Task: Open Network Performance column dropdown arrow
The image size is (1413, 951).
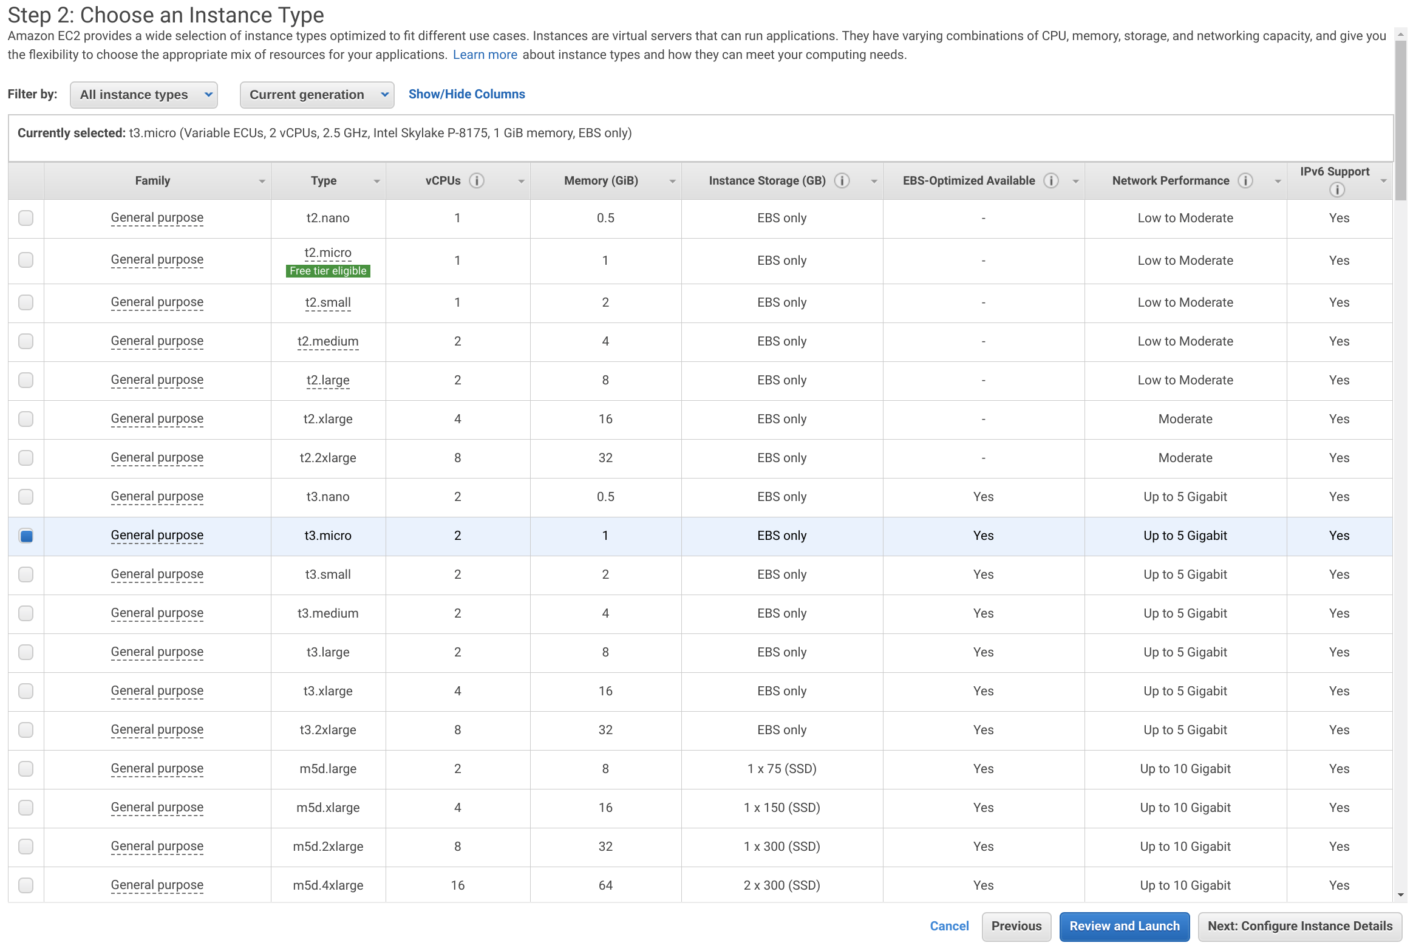Action: point(1278,182)
